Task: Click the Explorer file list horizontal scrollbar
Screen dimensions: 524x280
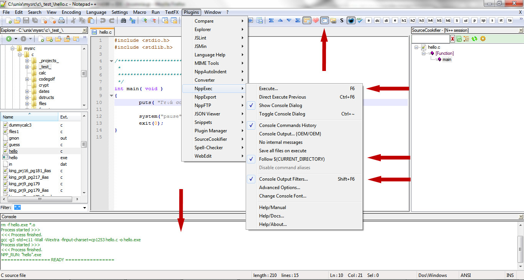Action: 41,199
